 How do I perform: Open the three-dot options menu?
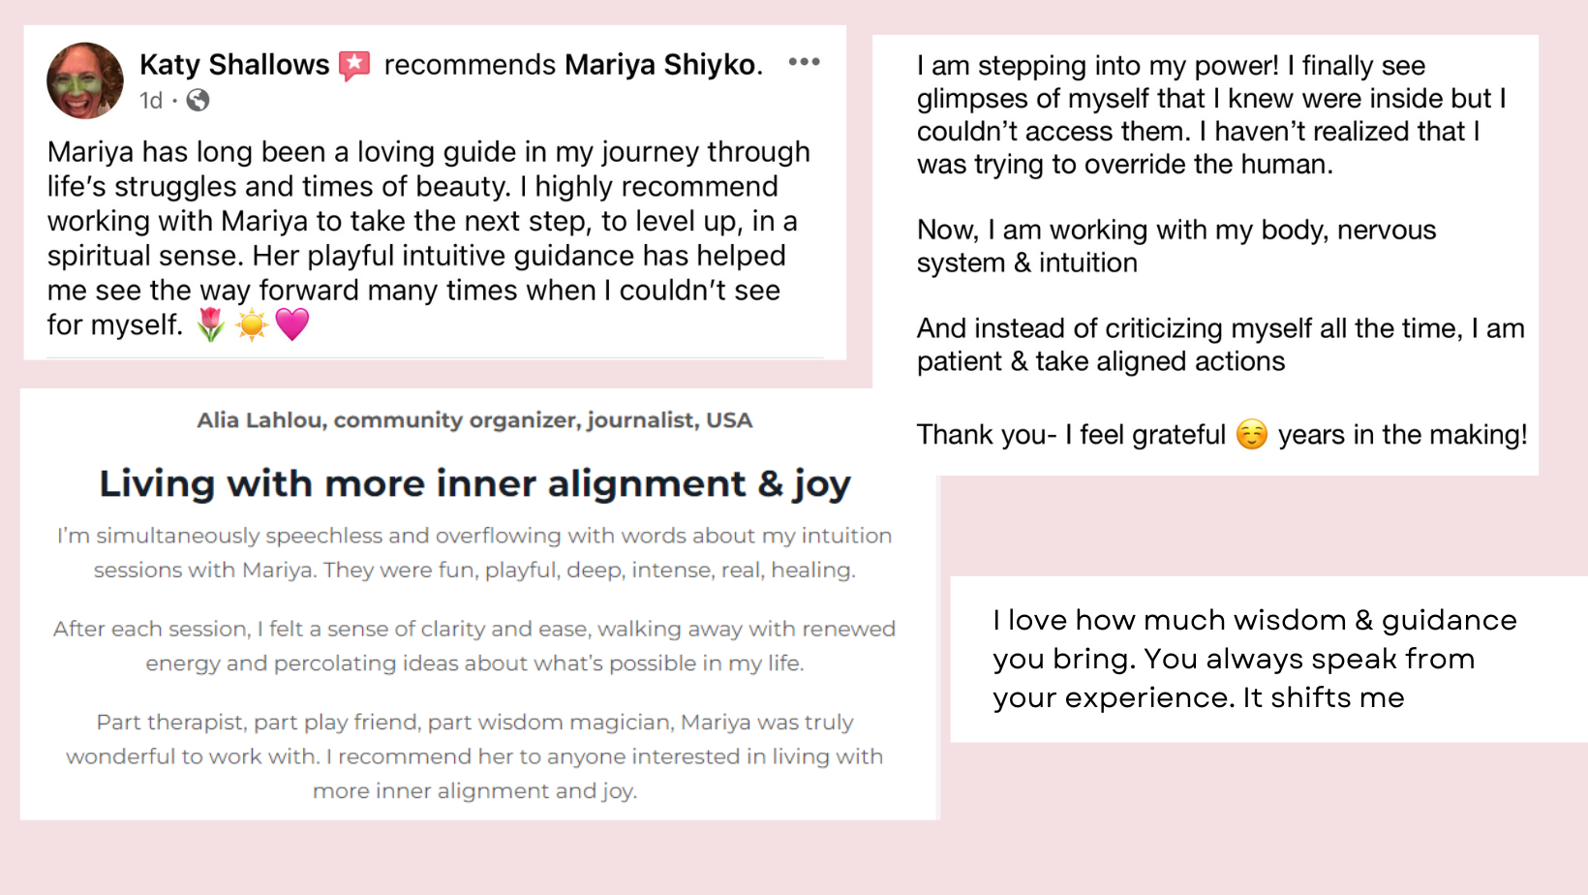point(804,62)
